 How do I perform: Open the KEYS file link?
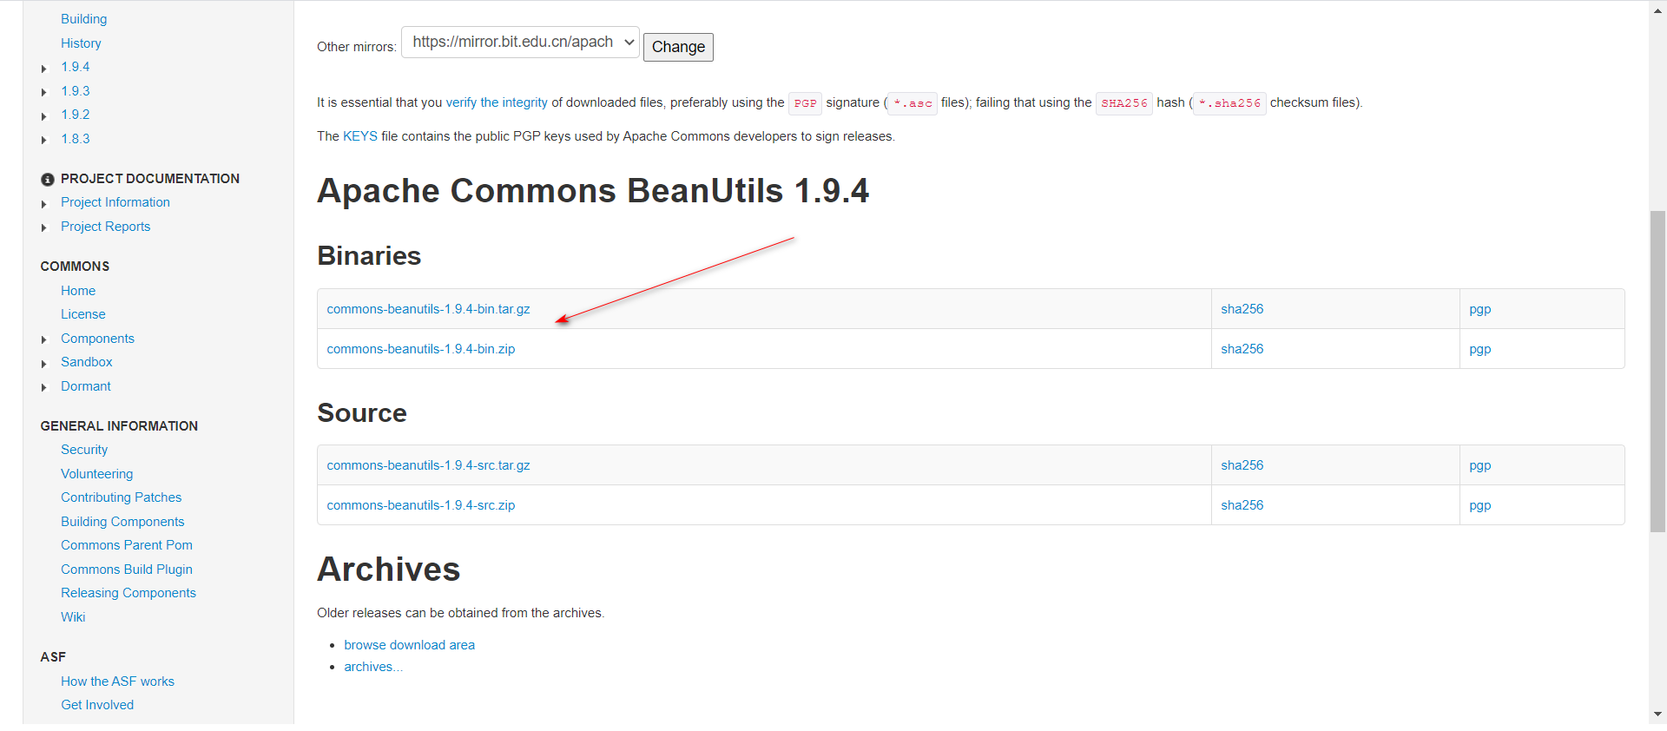(x=359, y=136)
